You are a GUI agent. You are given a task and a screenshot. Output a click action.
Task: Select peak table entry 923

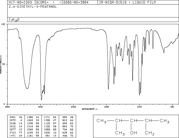(x=65, y=120)
